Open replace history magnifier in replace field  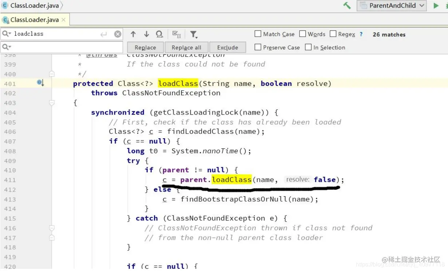(7, 47)
